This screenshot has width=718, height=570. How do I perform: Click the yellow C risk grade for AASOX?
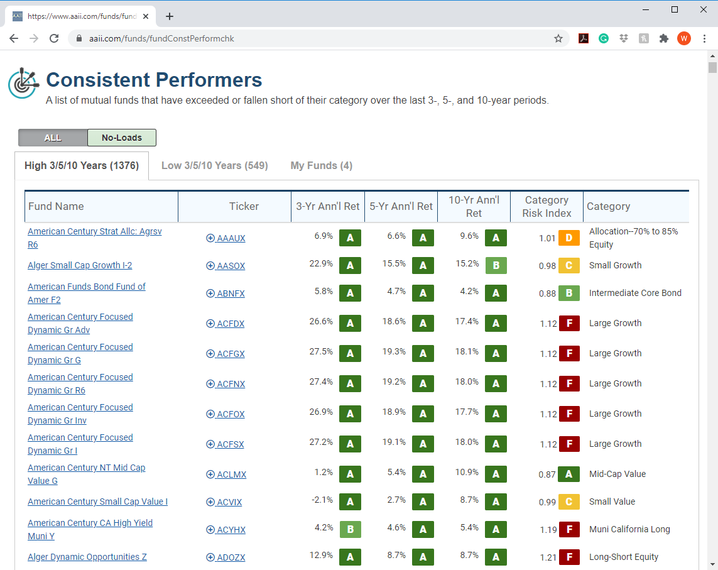tap(569, 265)
